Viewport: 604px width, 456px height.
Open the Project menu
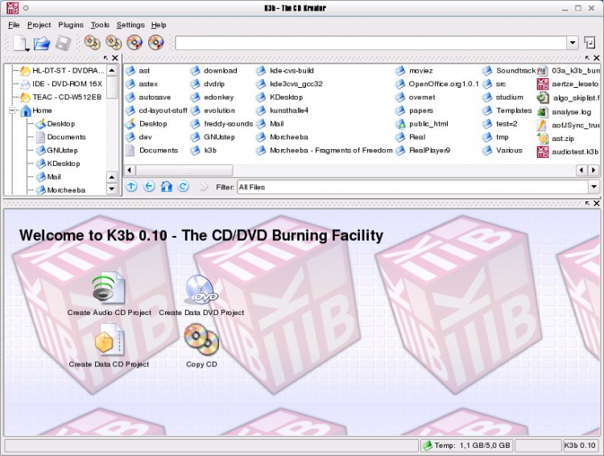point(39,25)
